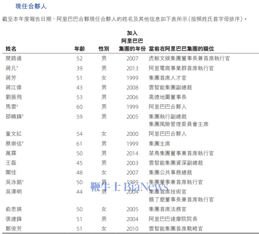The width and height of the screenshot is (259, 234).
Task: Select the name 吳澤明
Action: click(x=13, y=192)
